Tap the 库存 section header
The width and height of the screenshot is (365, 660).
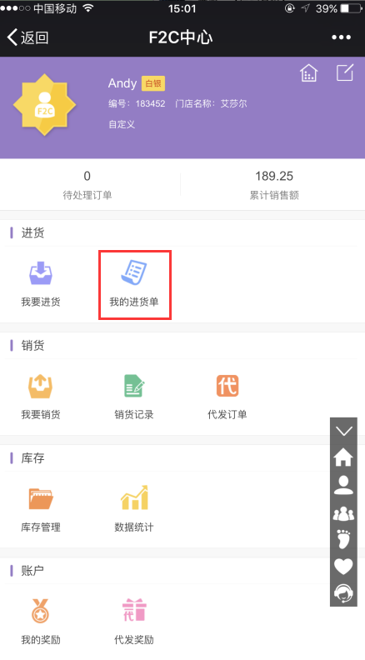(x=32, y=458)
